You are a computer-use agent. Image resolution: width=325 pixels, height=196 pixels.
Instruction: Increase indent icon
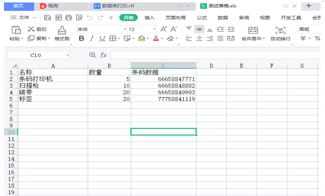231,29
